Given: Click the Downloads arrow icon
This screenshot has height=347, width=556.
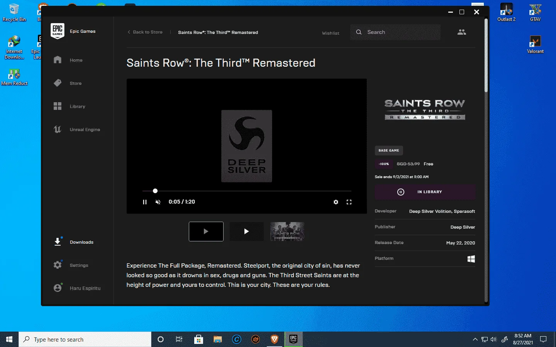Looking at the screenshot, I should [x=58, y=242].
